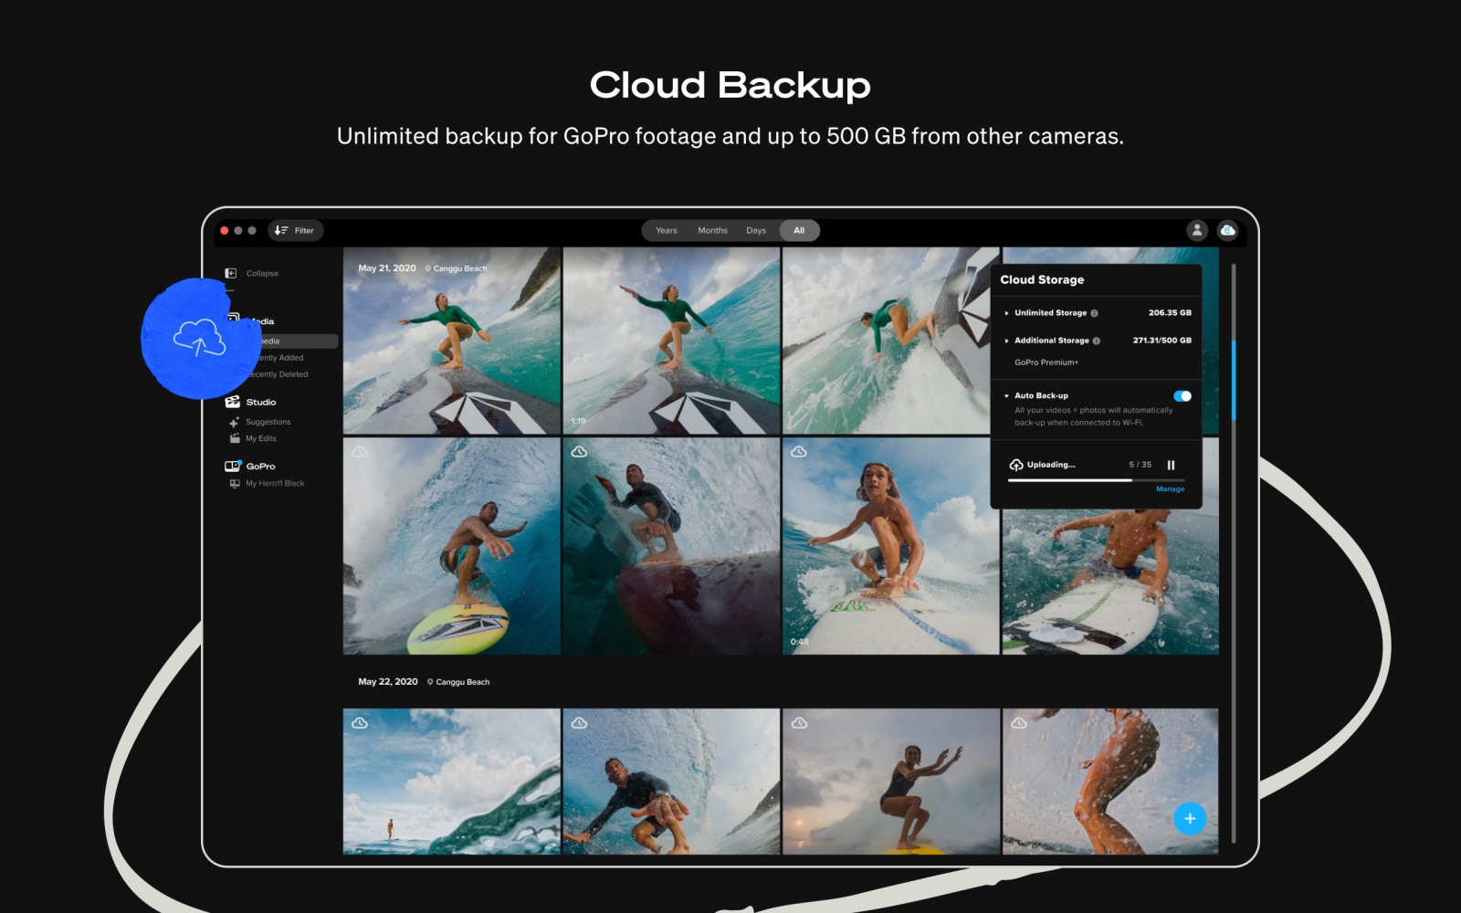Collapse the left sidebar
Image resolution: width=1461 pixels, height=913 pixels.
(x=230, y=273)
